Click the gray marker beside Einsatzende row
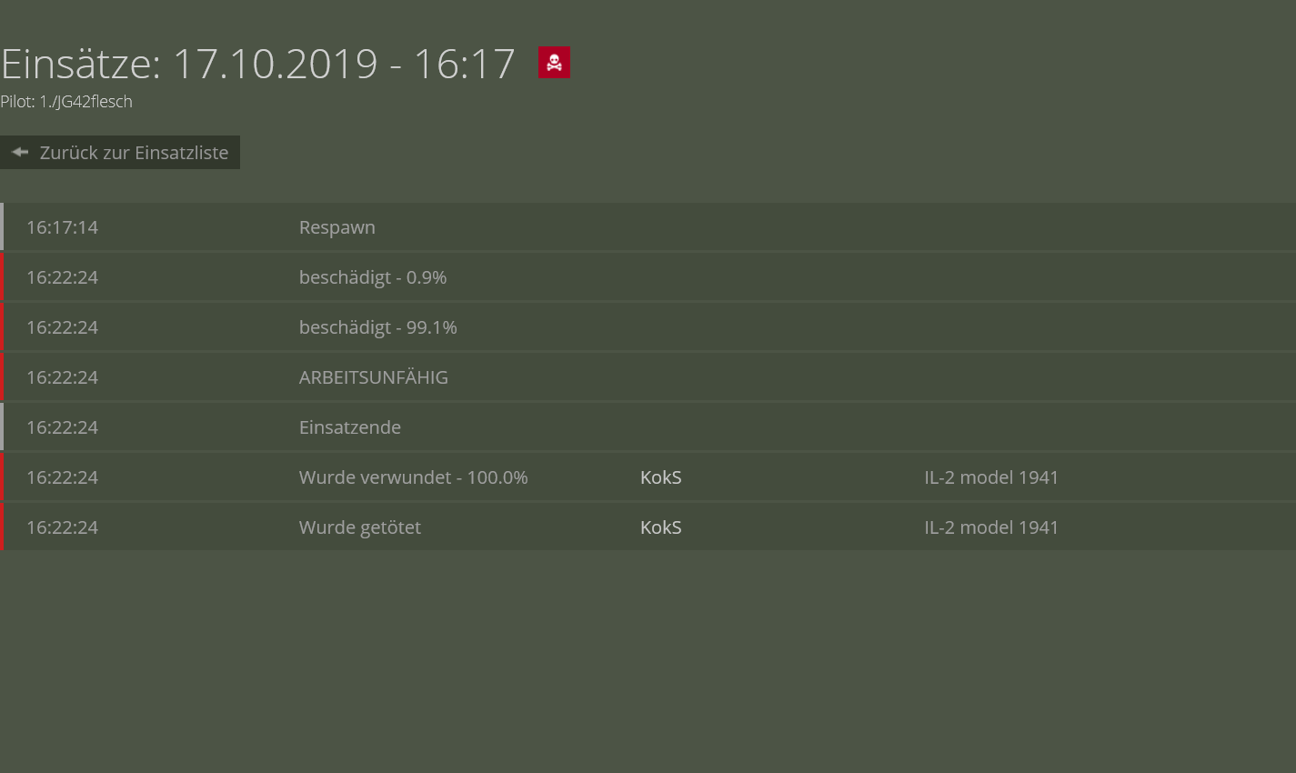Image resolution: width=1296 pixels, height=773 pixels. 2,427
